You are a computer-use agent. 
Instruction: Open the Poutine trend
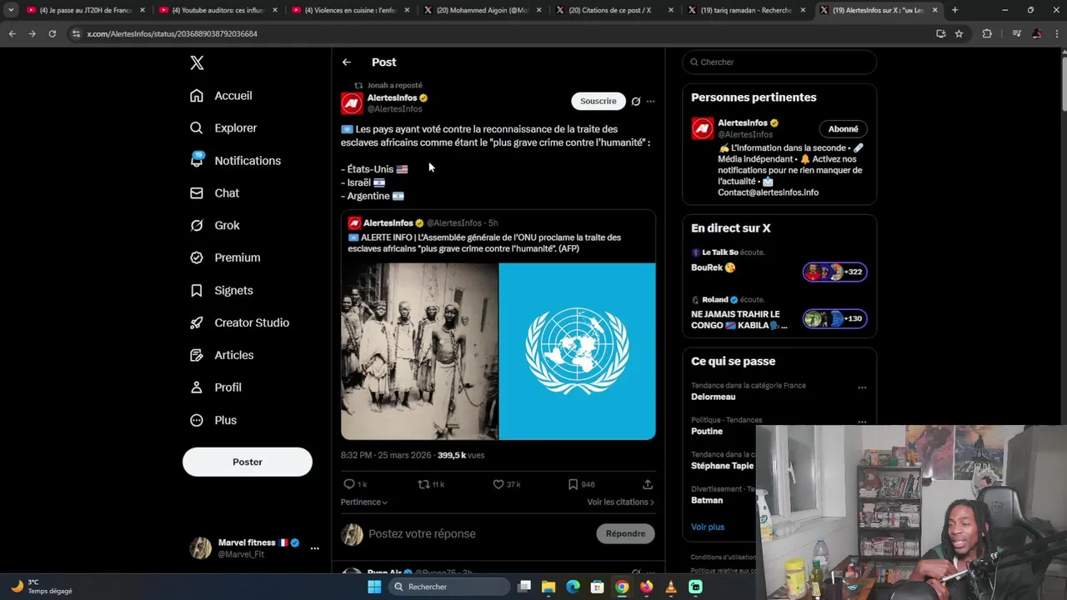[x=707, y=432]
